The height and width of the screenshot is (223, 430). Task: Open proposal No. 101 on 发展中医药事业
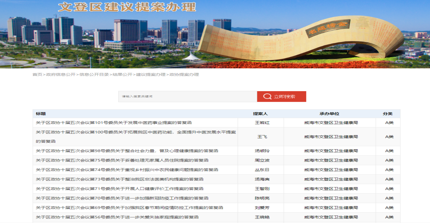pyautogui.click(x=114, y=123)
